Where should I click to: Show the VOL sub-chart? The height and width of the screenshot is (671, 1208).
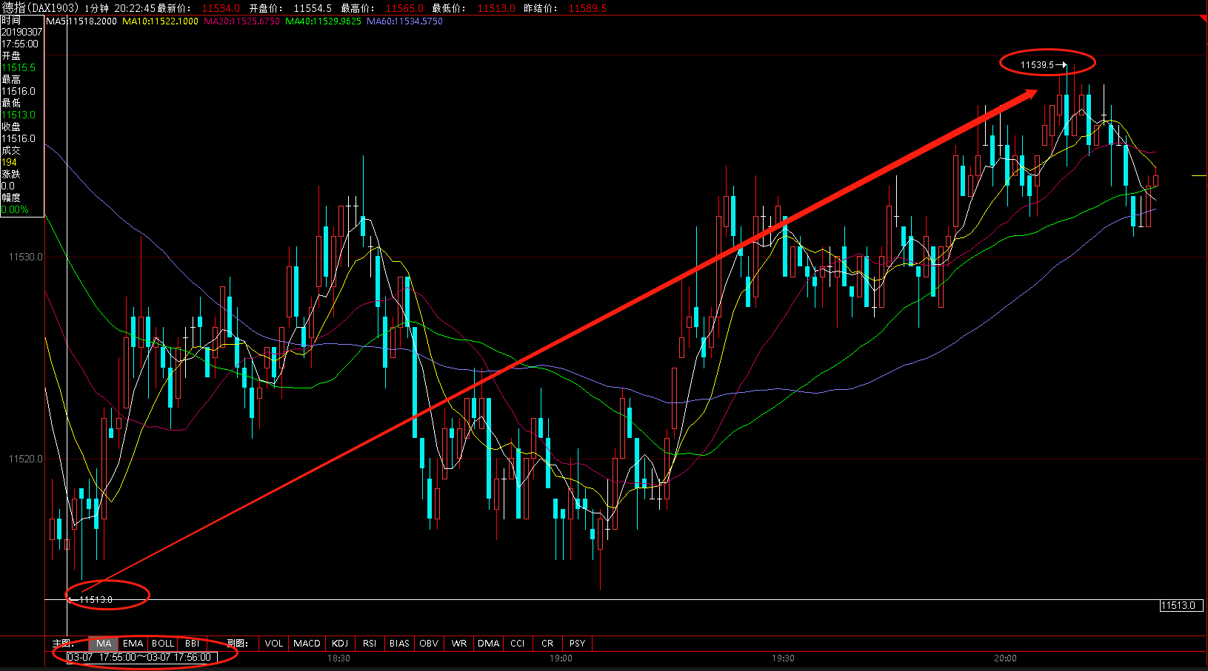click(274, 643)
